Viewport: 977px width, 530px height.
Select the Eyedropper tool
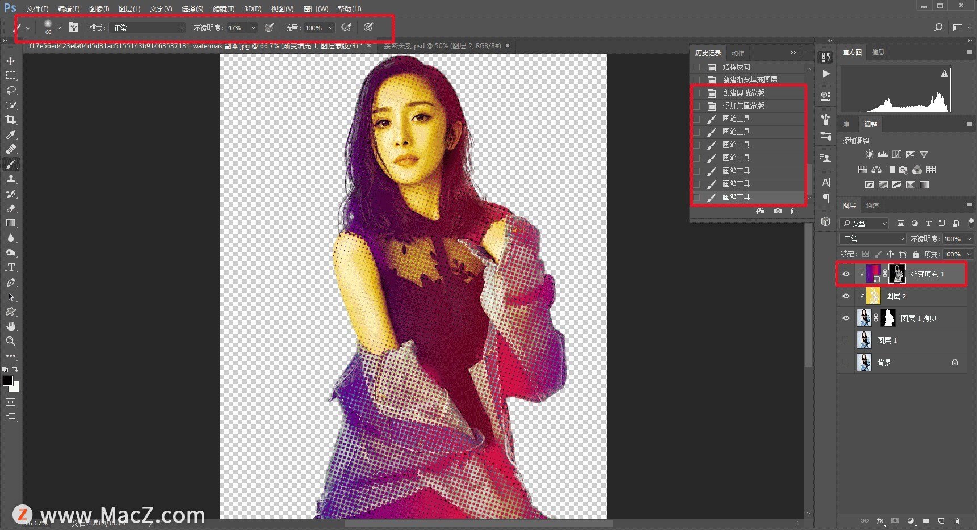11,134
